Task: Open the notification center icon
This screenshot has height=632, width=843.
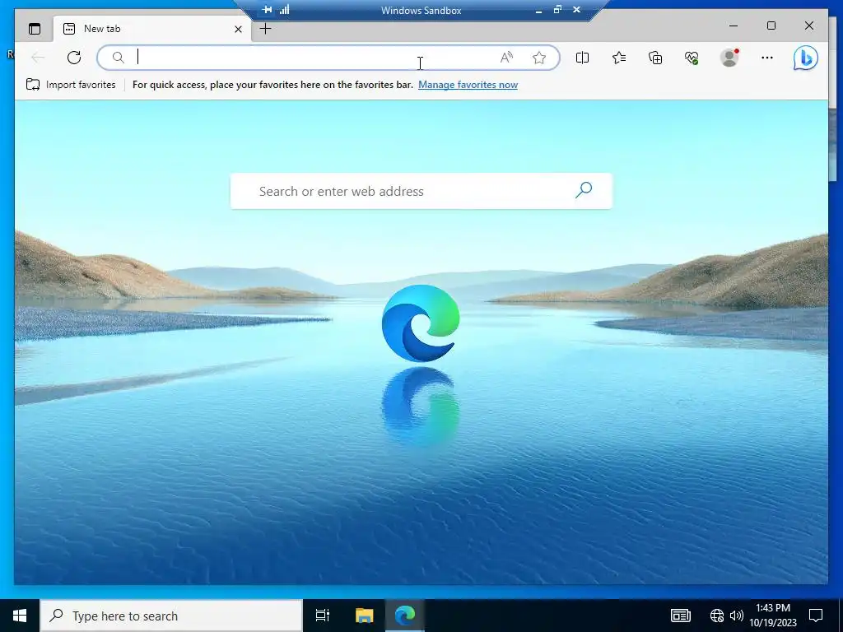Action: coord(816,616)
